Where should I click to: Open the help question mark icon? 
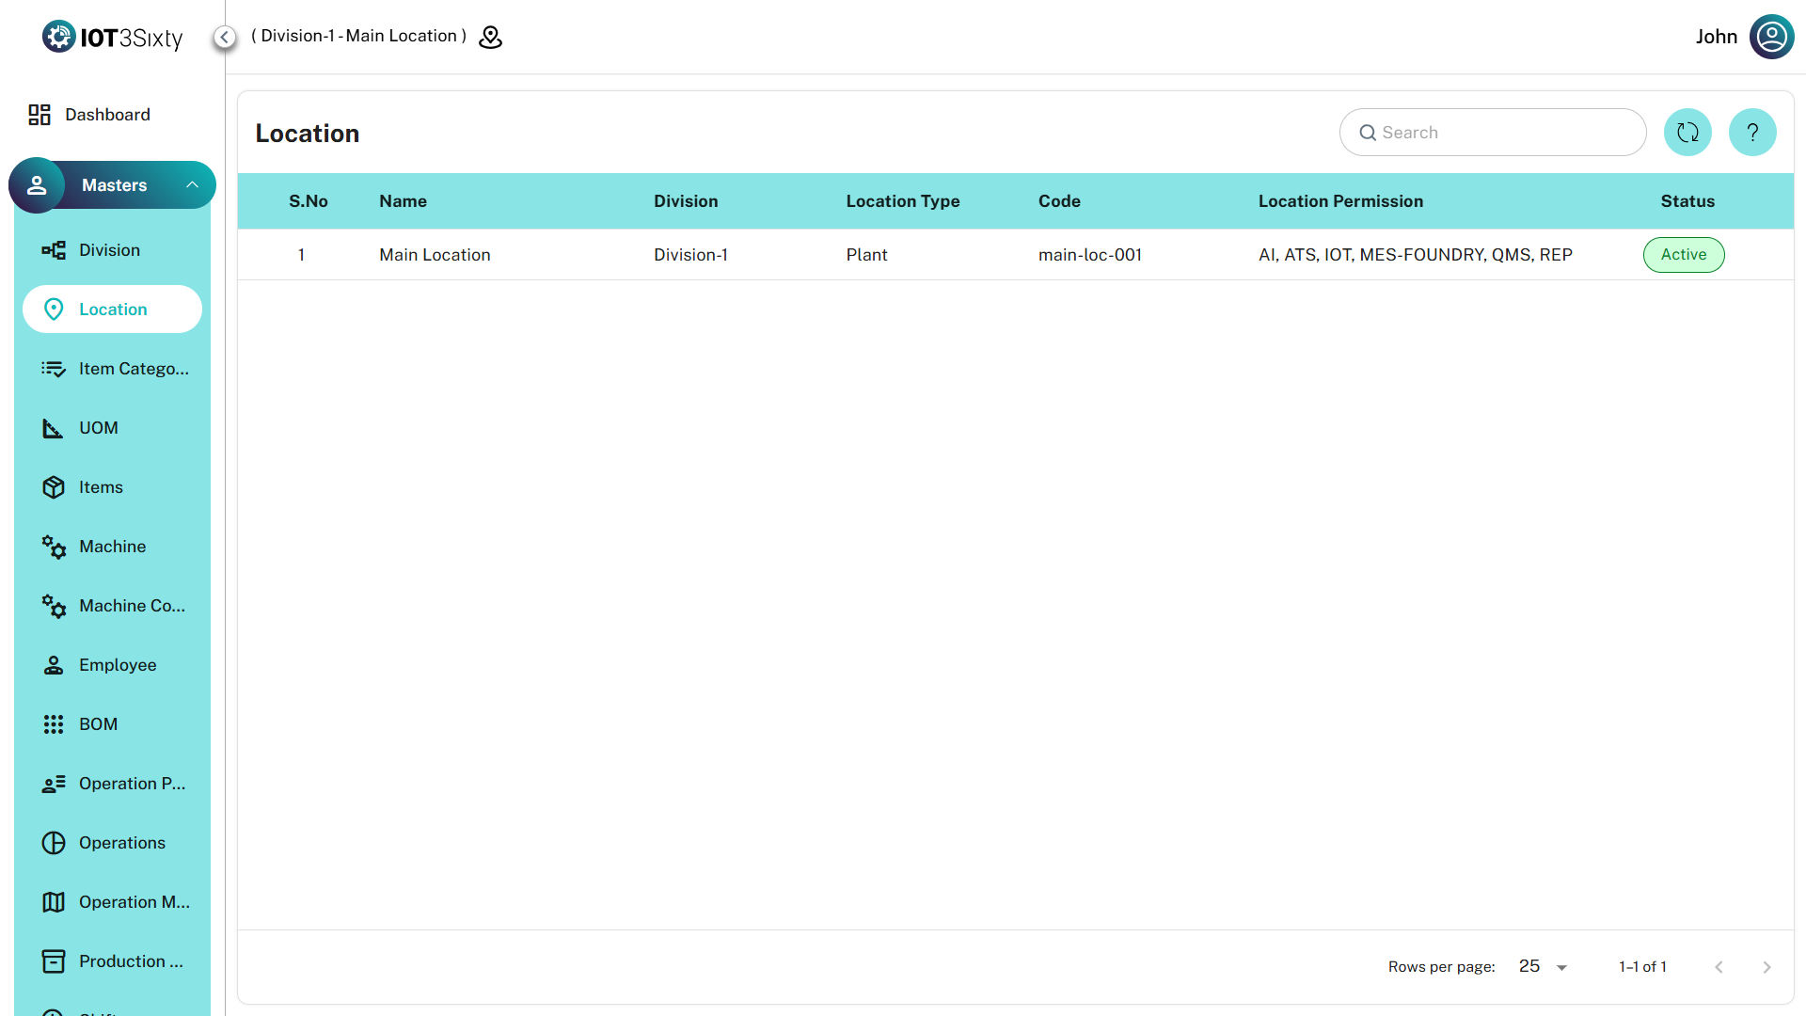point(1751,133)
